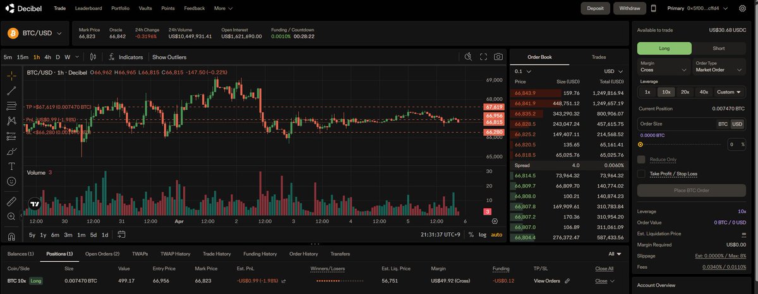The width and height of the screenshot is (758, 294).
Task: Switch order side to Short
Action: (719, 49)
